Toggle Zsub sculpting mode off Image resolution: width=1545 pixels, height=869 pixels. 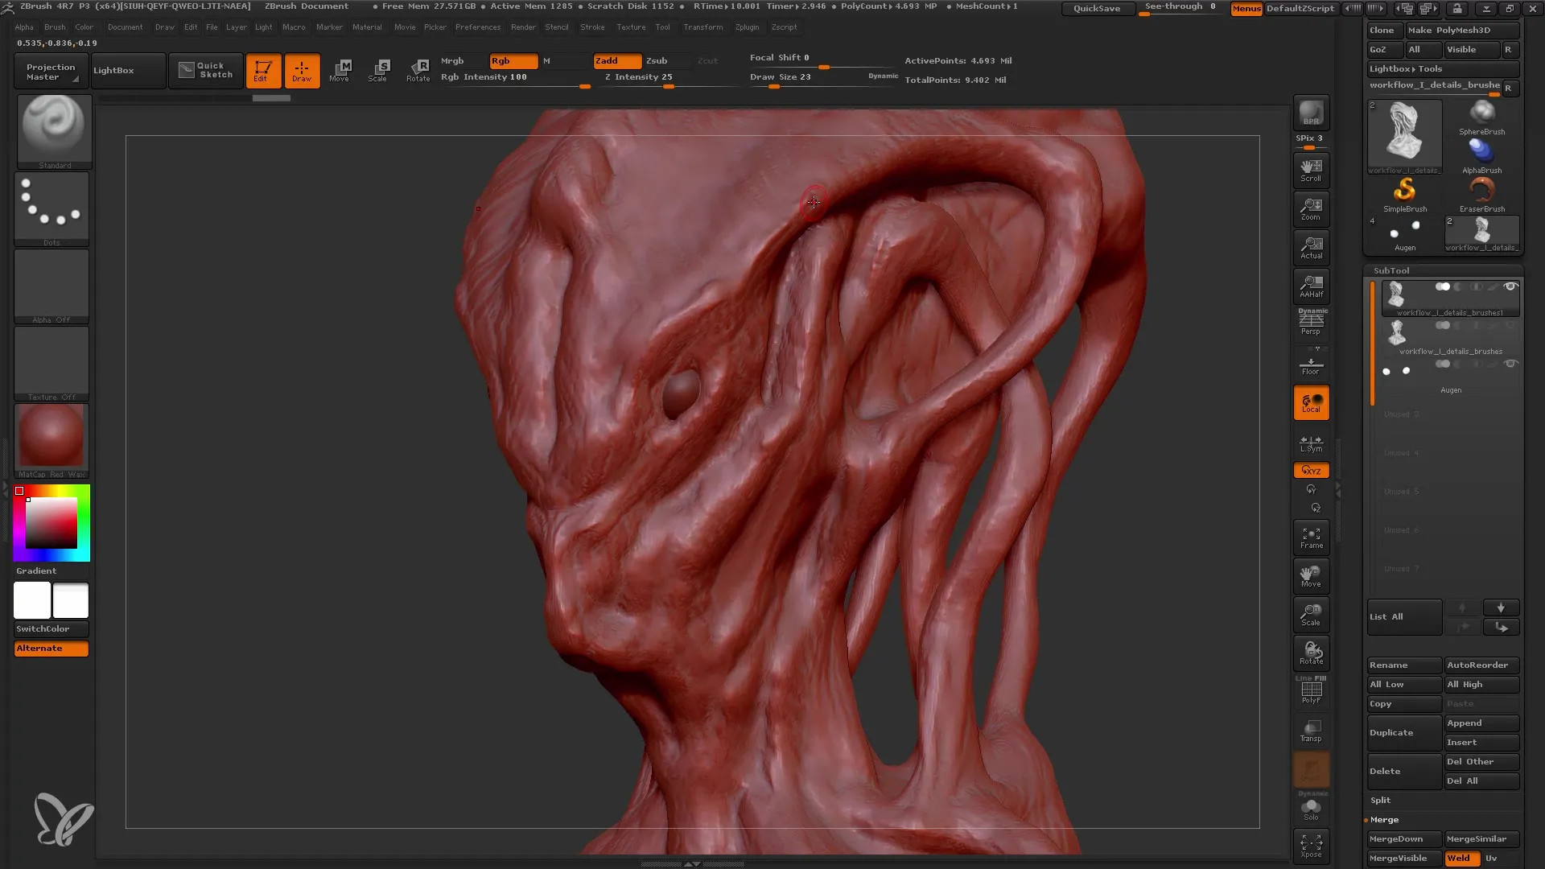(657, 60)
